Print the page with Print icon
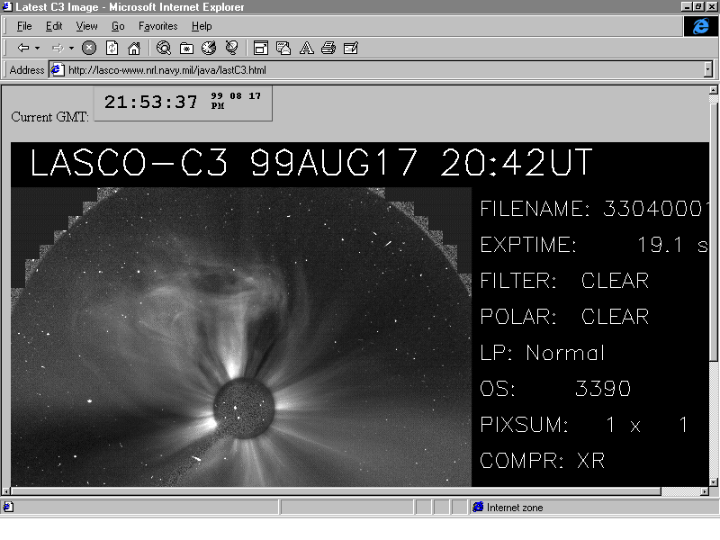This screenshot has height=540, width=720. (x=328, y=48)
